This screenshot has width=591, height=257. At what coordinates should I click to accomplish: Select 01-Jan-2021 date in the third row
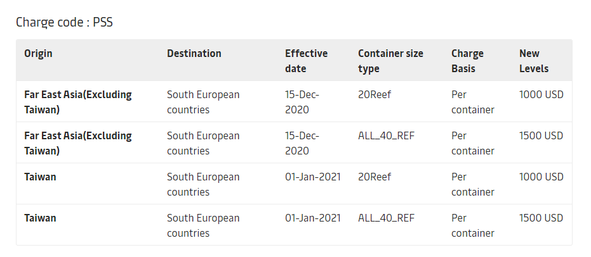pos(313,177)
